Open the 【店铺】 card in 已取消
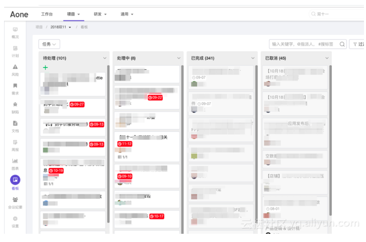Screen dimensions: 366x242 tap(295, 182)
